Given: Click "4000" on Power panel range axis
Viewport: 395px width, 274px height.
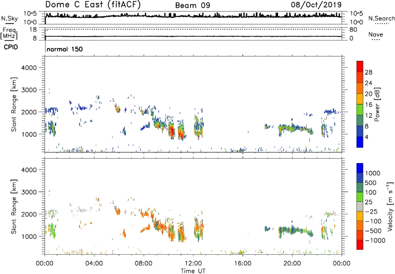Looking at the screenshot, I should pyautogui.click(x=29, y=68).
